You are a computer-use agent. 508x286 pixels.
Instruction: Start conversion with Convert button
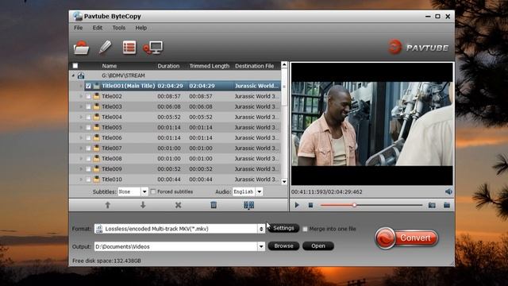pyautogui.click(x=406, y=238)
